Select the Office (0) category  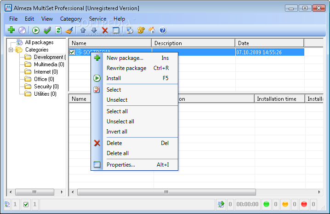coord(44,79)
